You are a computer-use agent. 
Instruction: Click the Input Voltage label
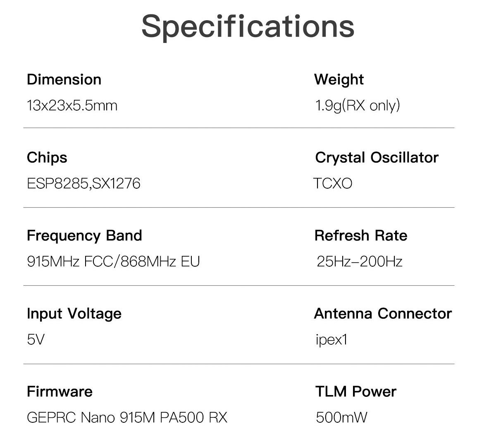(74, 313)
